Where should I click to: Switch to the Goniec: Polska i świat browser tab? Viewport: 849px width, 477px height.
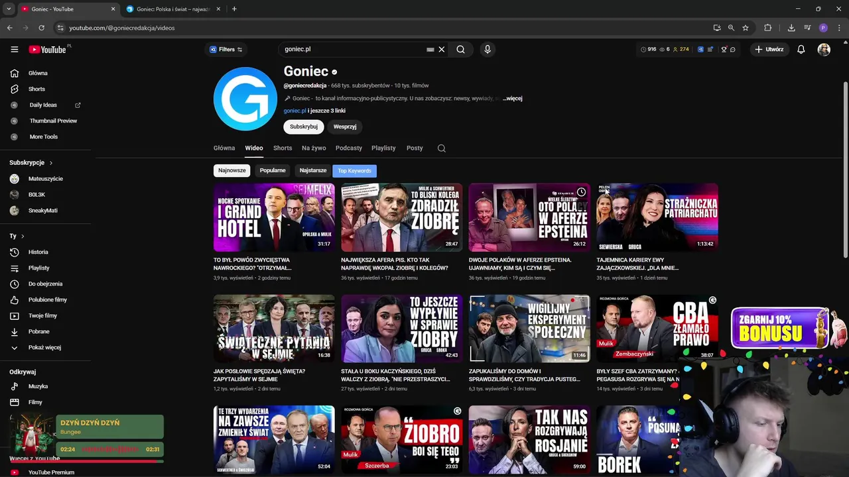coord(174,9)
